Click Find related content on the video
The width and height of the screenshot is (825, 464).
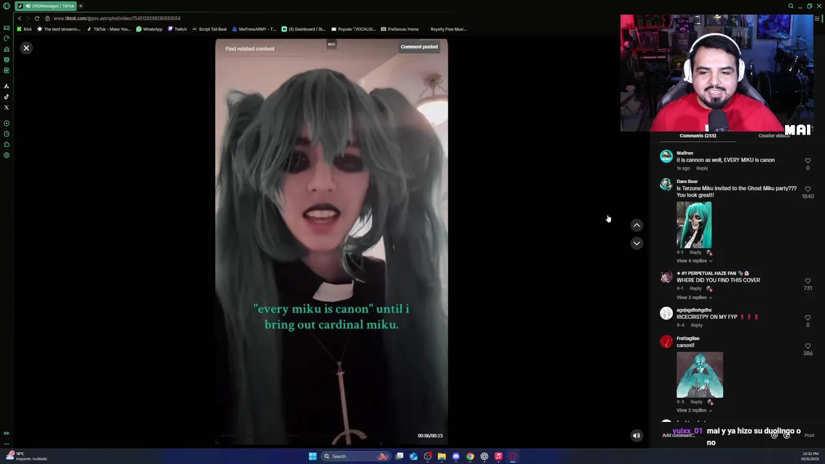[x=249, y=48]
